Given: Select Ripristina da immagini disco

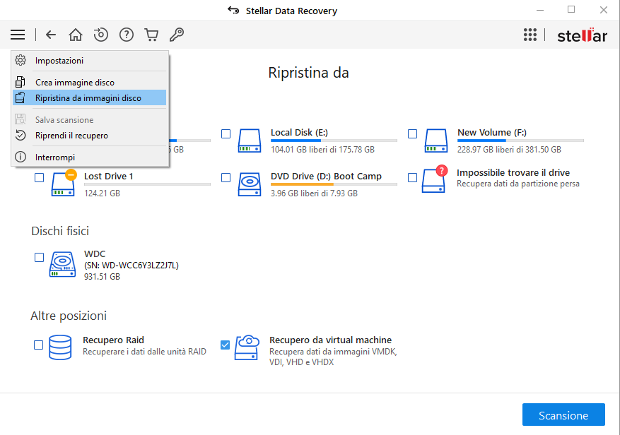Looking at the screenshot, I should click(89, 98).
